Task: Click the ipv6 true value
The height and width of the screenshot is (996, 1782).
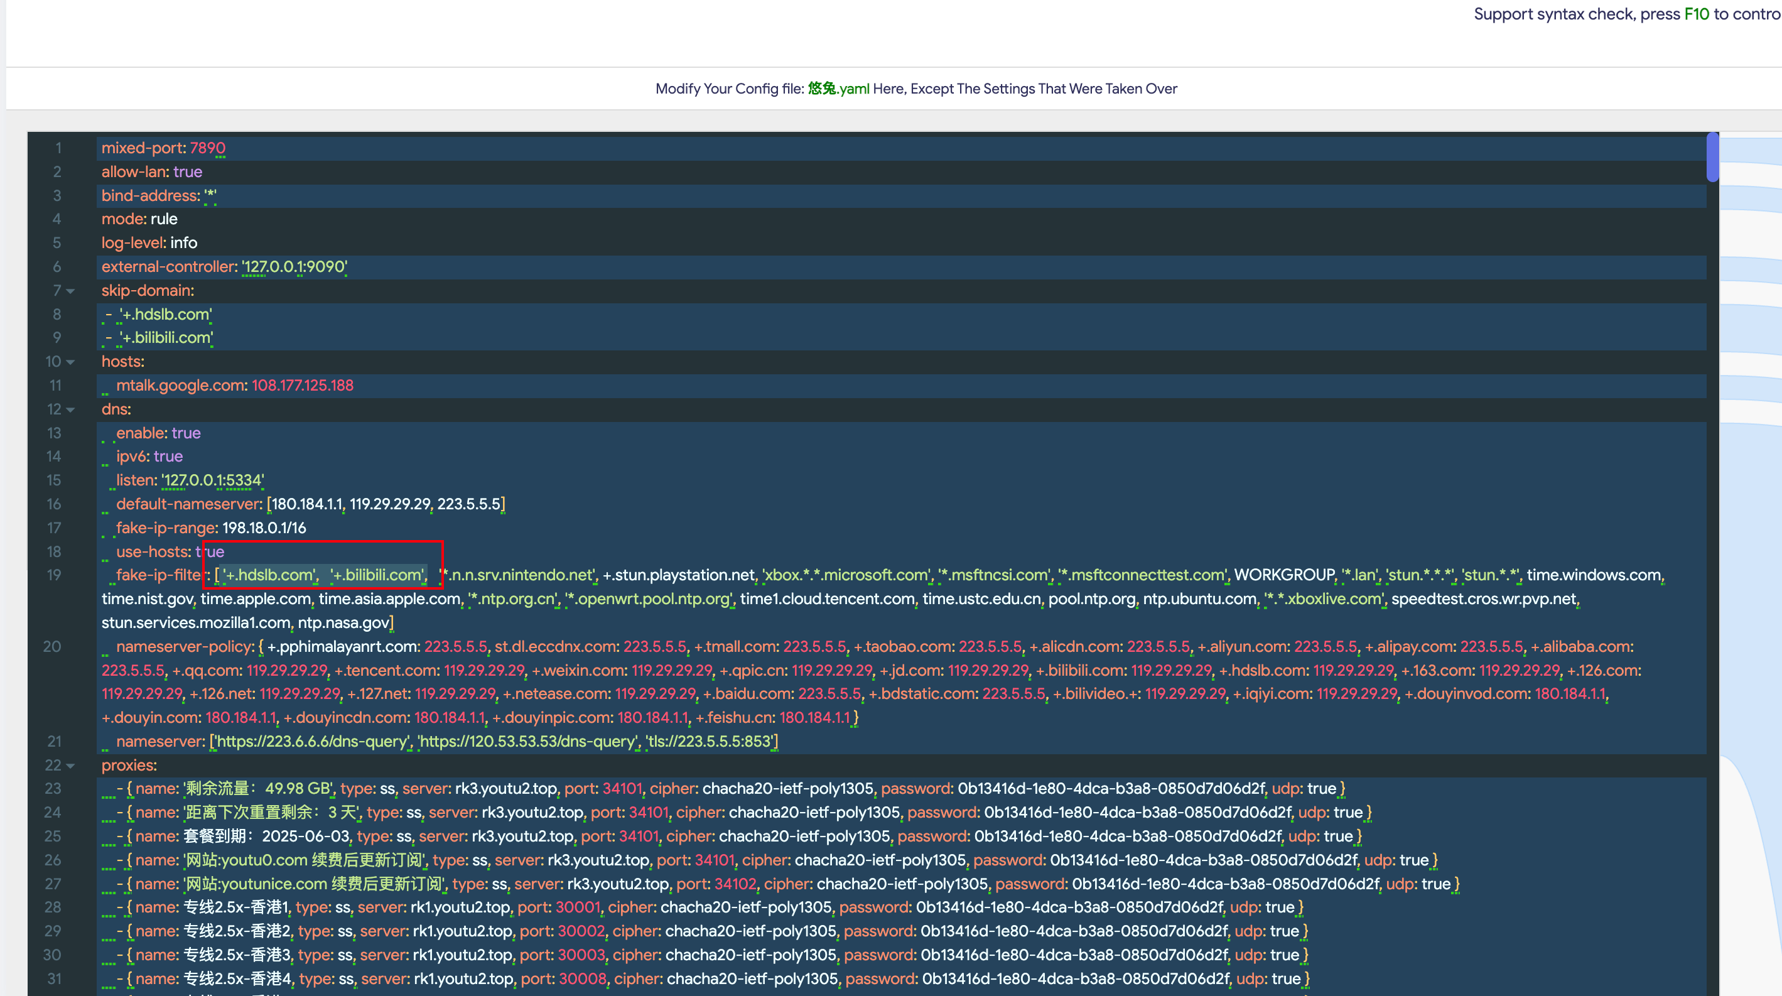Action: [x=168, y=457]
